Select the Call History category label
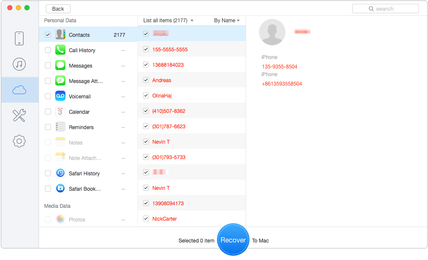Screen dimensions: 428x260 pyautogui.click(x=82, y=50)
